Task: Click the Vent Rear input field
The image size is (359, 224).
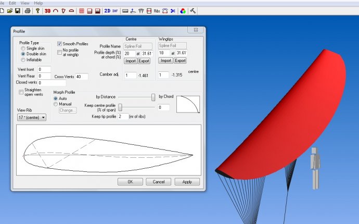Action: click(44, 76)
